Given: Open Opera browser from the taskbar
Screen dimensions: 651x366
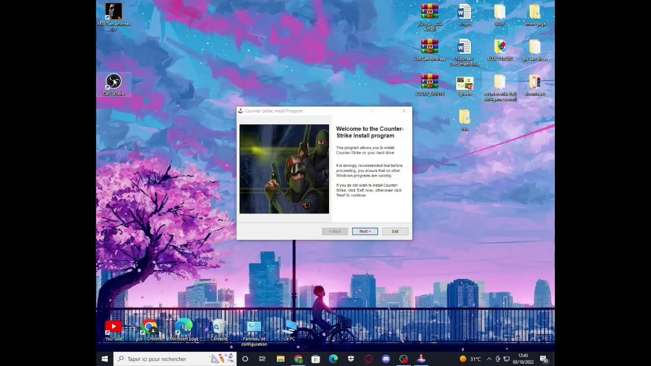Looking at the screenshot, I should 368,359.
